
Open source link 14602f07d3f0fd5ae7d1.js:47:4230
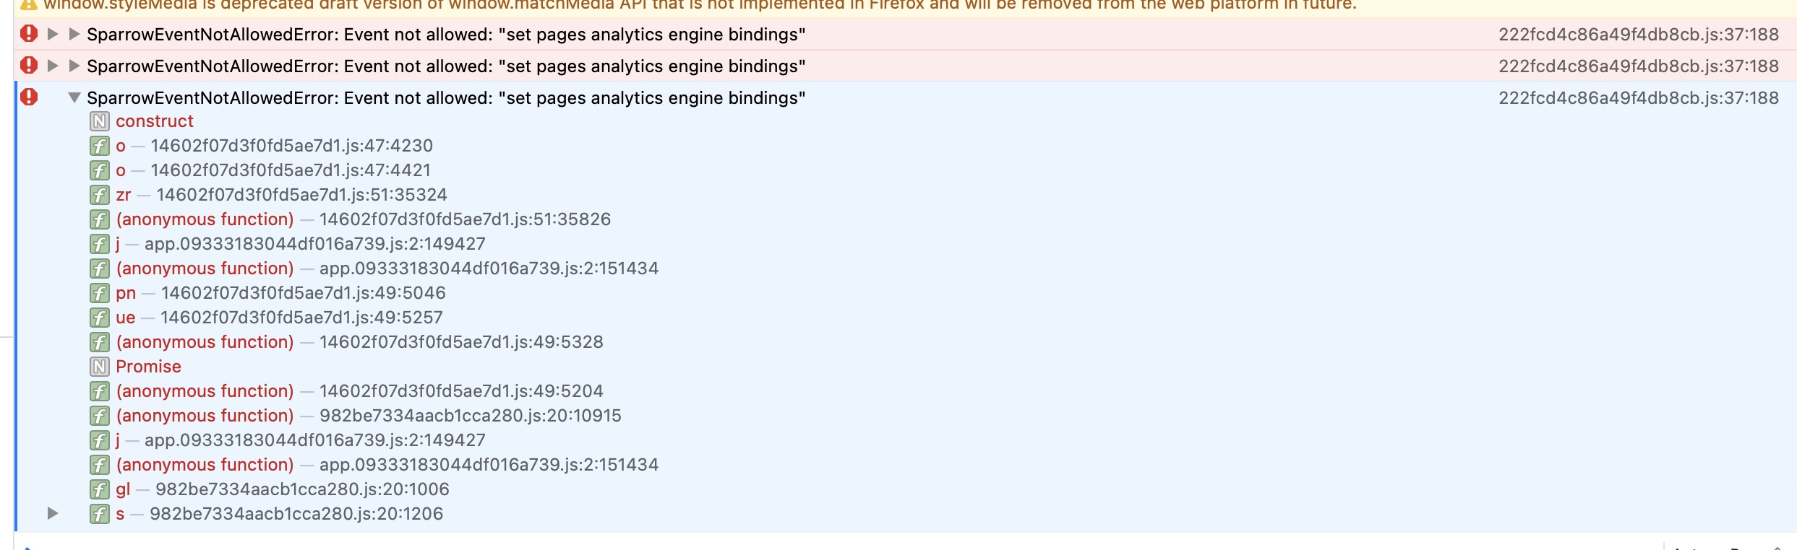[x=291, y=146]
